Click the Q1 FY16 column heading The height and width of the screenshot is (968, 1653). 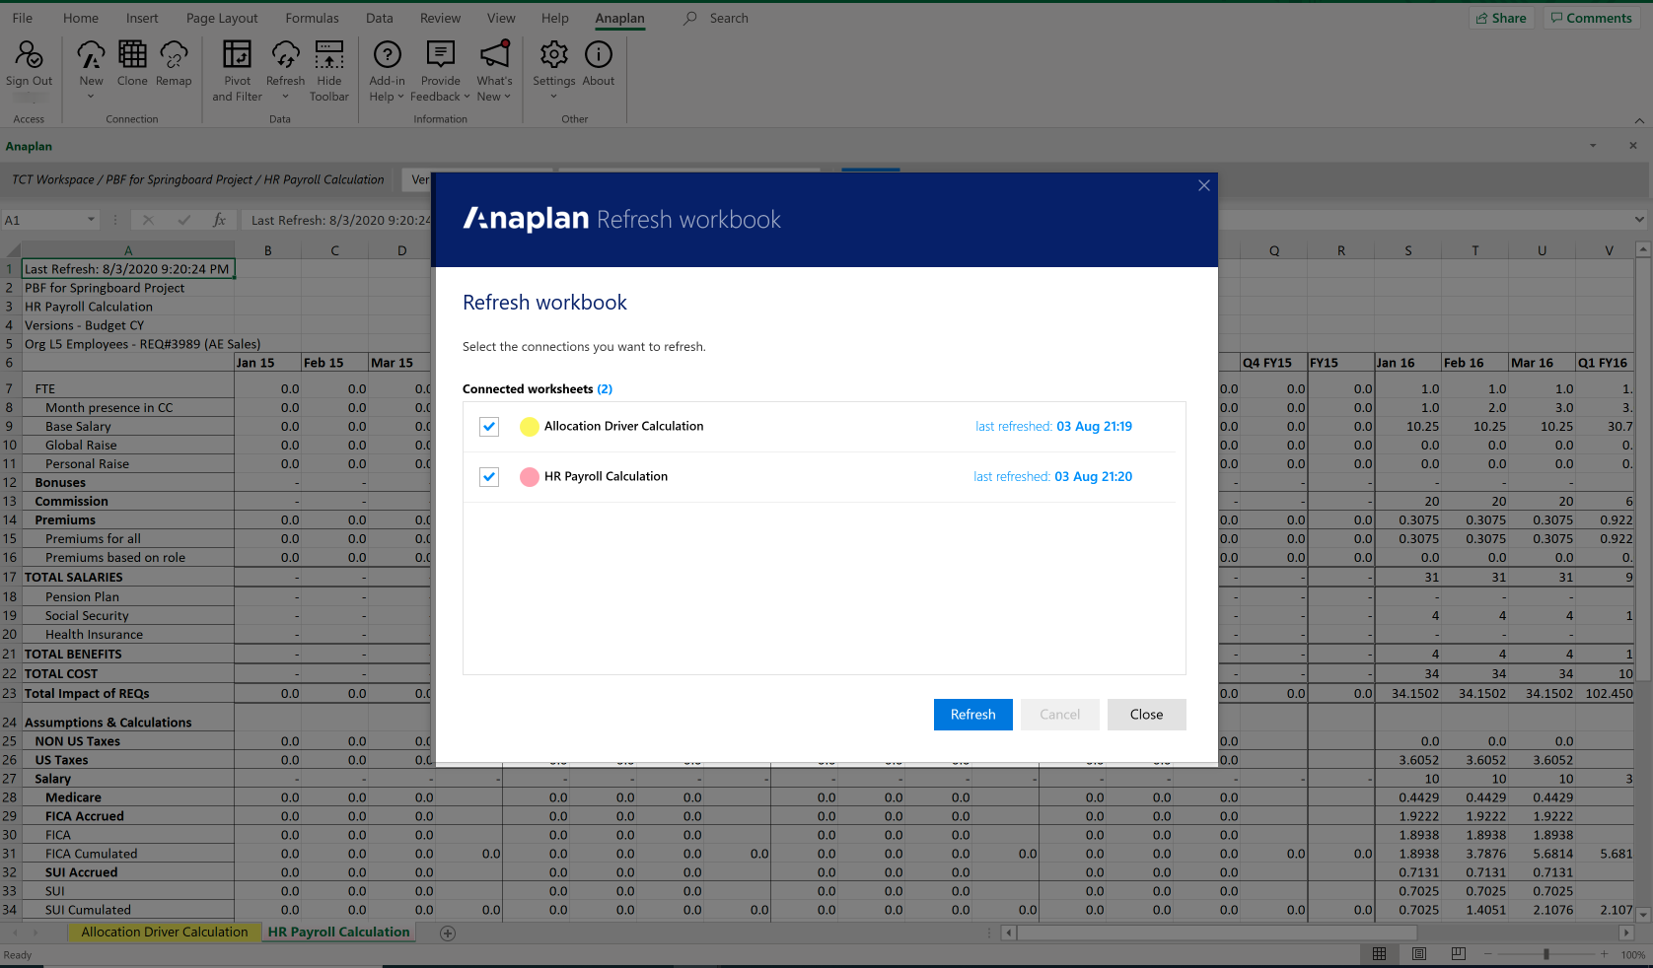1604,363
